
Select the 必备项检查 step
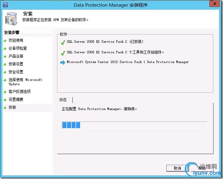pyautogui.click(x=18, y=48)
